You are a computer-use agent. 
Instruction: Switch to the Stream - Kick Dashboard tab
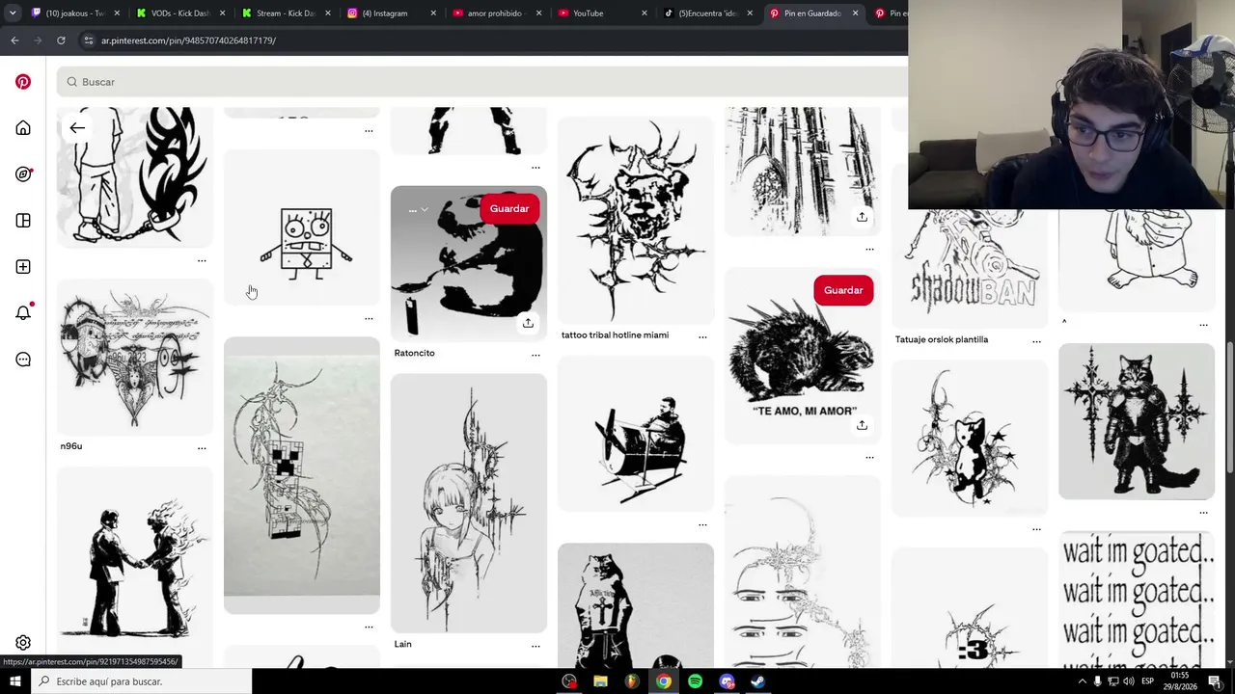(x=287, y=13)
